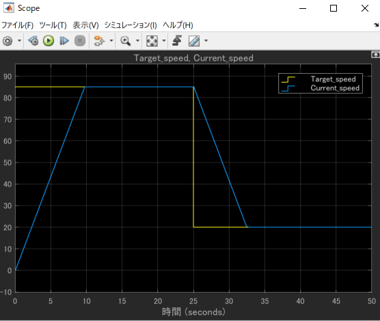Viewport: 380px width, 321px height.
Task: Expand the scale axes dropdown arrow
Action: 164,40
